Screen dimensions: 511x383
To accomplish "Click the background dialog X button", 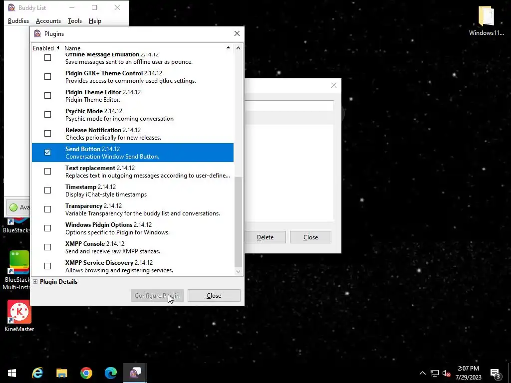I will tap(334, 85).
